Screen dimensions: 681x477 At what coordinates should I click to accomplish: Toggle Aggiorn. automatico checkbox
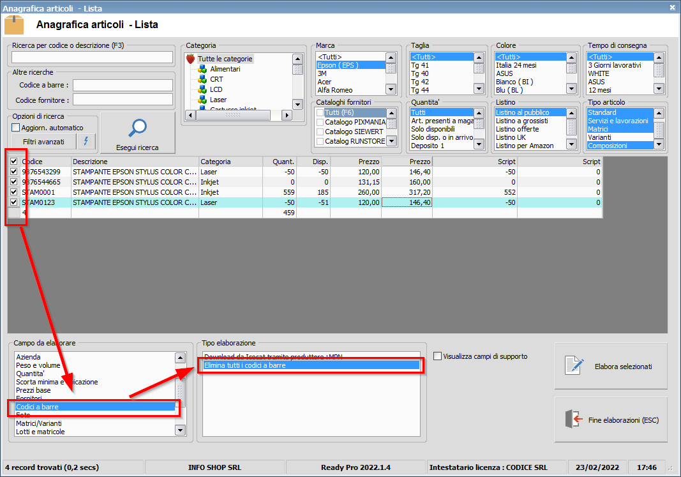15,127
